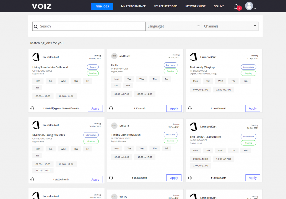Click Intermediate badge on Test - Andy (Staging) card
This screenshot has width=286, height=199.
click(248, 67)
